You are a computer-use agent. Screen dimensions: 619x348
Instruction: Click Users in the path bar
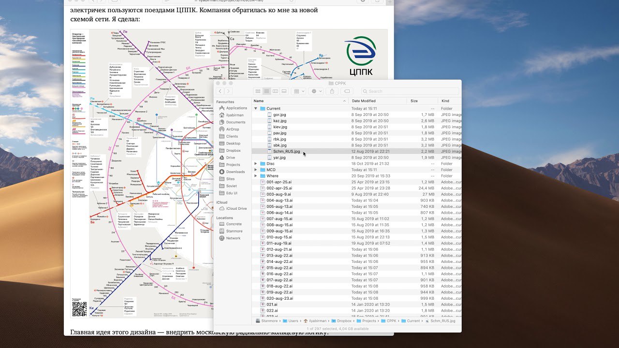tap(290, 321)
